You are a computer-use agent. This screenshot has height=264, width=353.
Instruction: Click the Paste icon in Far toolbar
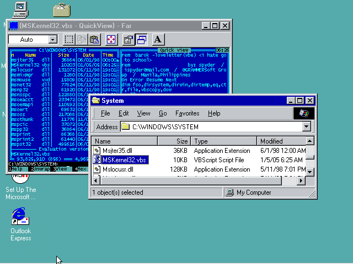point(94,40)
